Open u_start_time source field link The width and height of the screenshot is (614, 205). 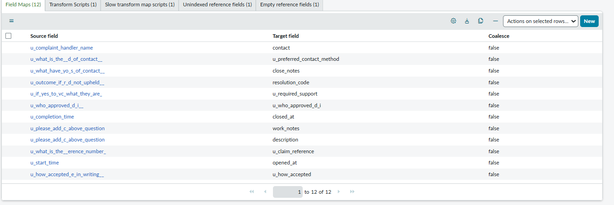coord(44,163)
